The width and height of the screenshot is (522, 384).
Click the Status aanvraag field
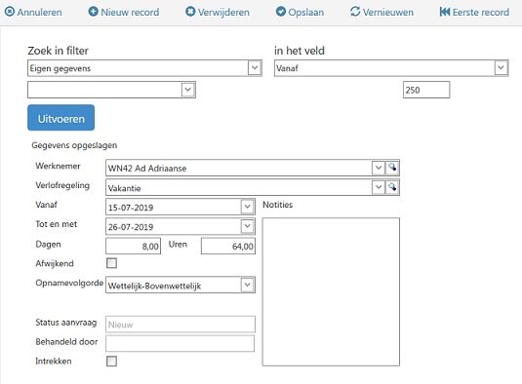pos(181,325)
